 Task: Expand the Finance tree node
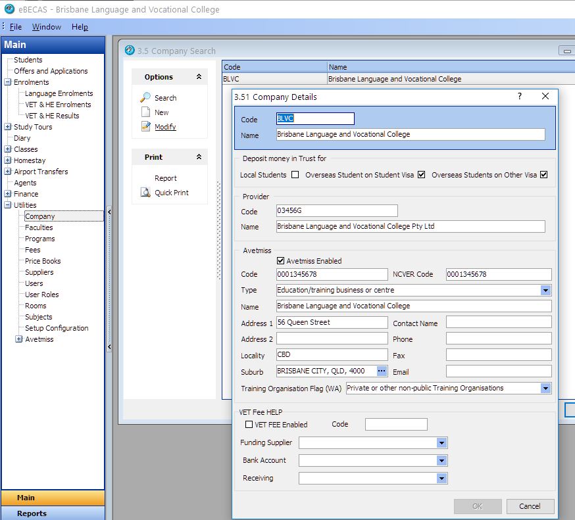(x=8, y=194)
